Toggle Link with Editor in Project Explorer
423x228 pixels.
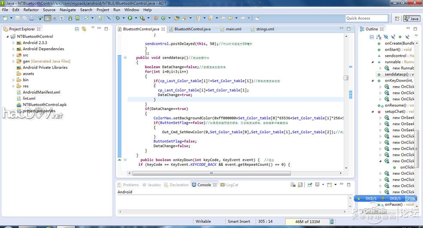[x=84, y=29]
